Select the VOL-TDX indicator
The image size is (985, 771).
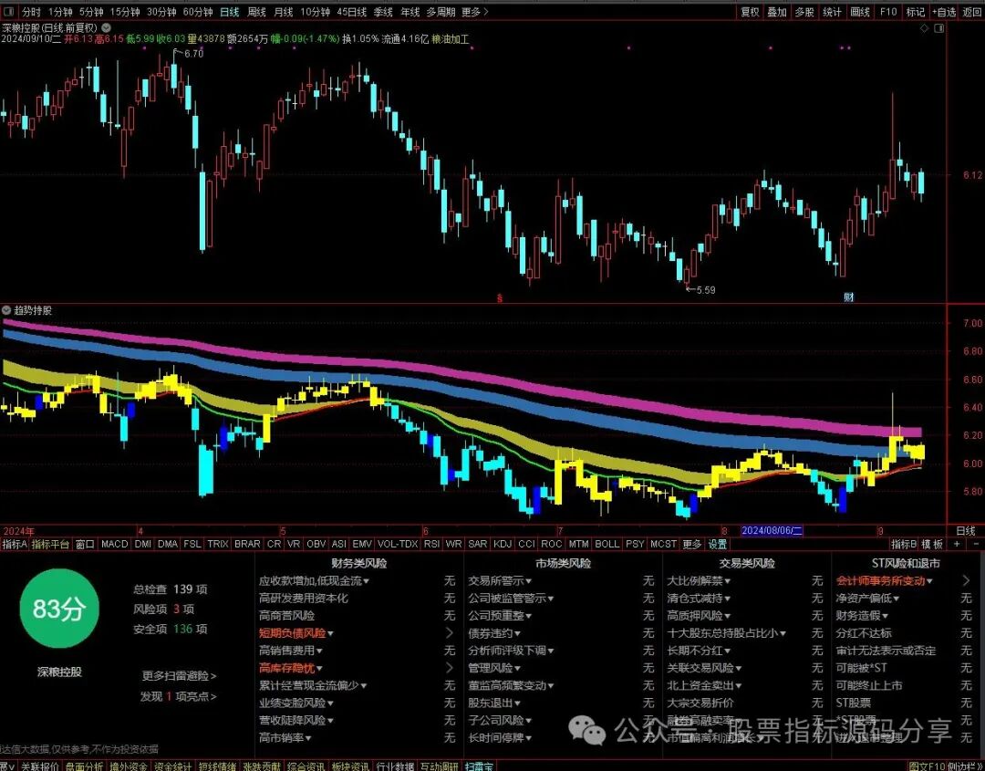point(398,544)
